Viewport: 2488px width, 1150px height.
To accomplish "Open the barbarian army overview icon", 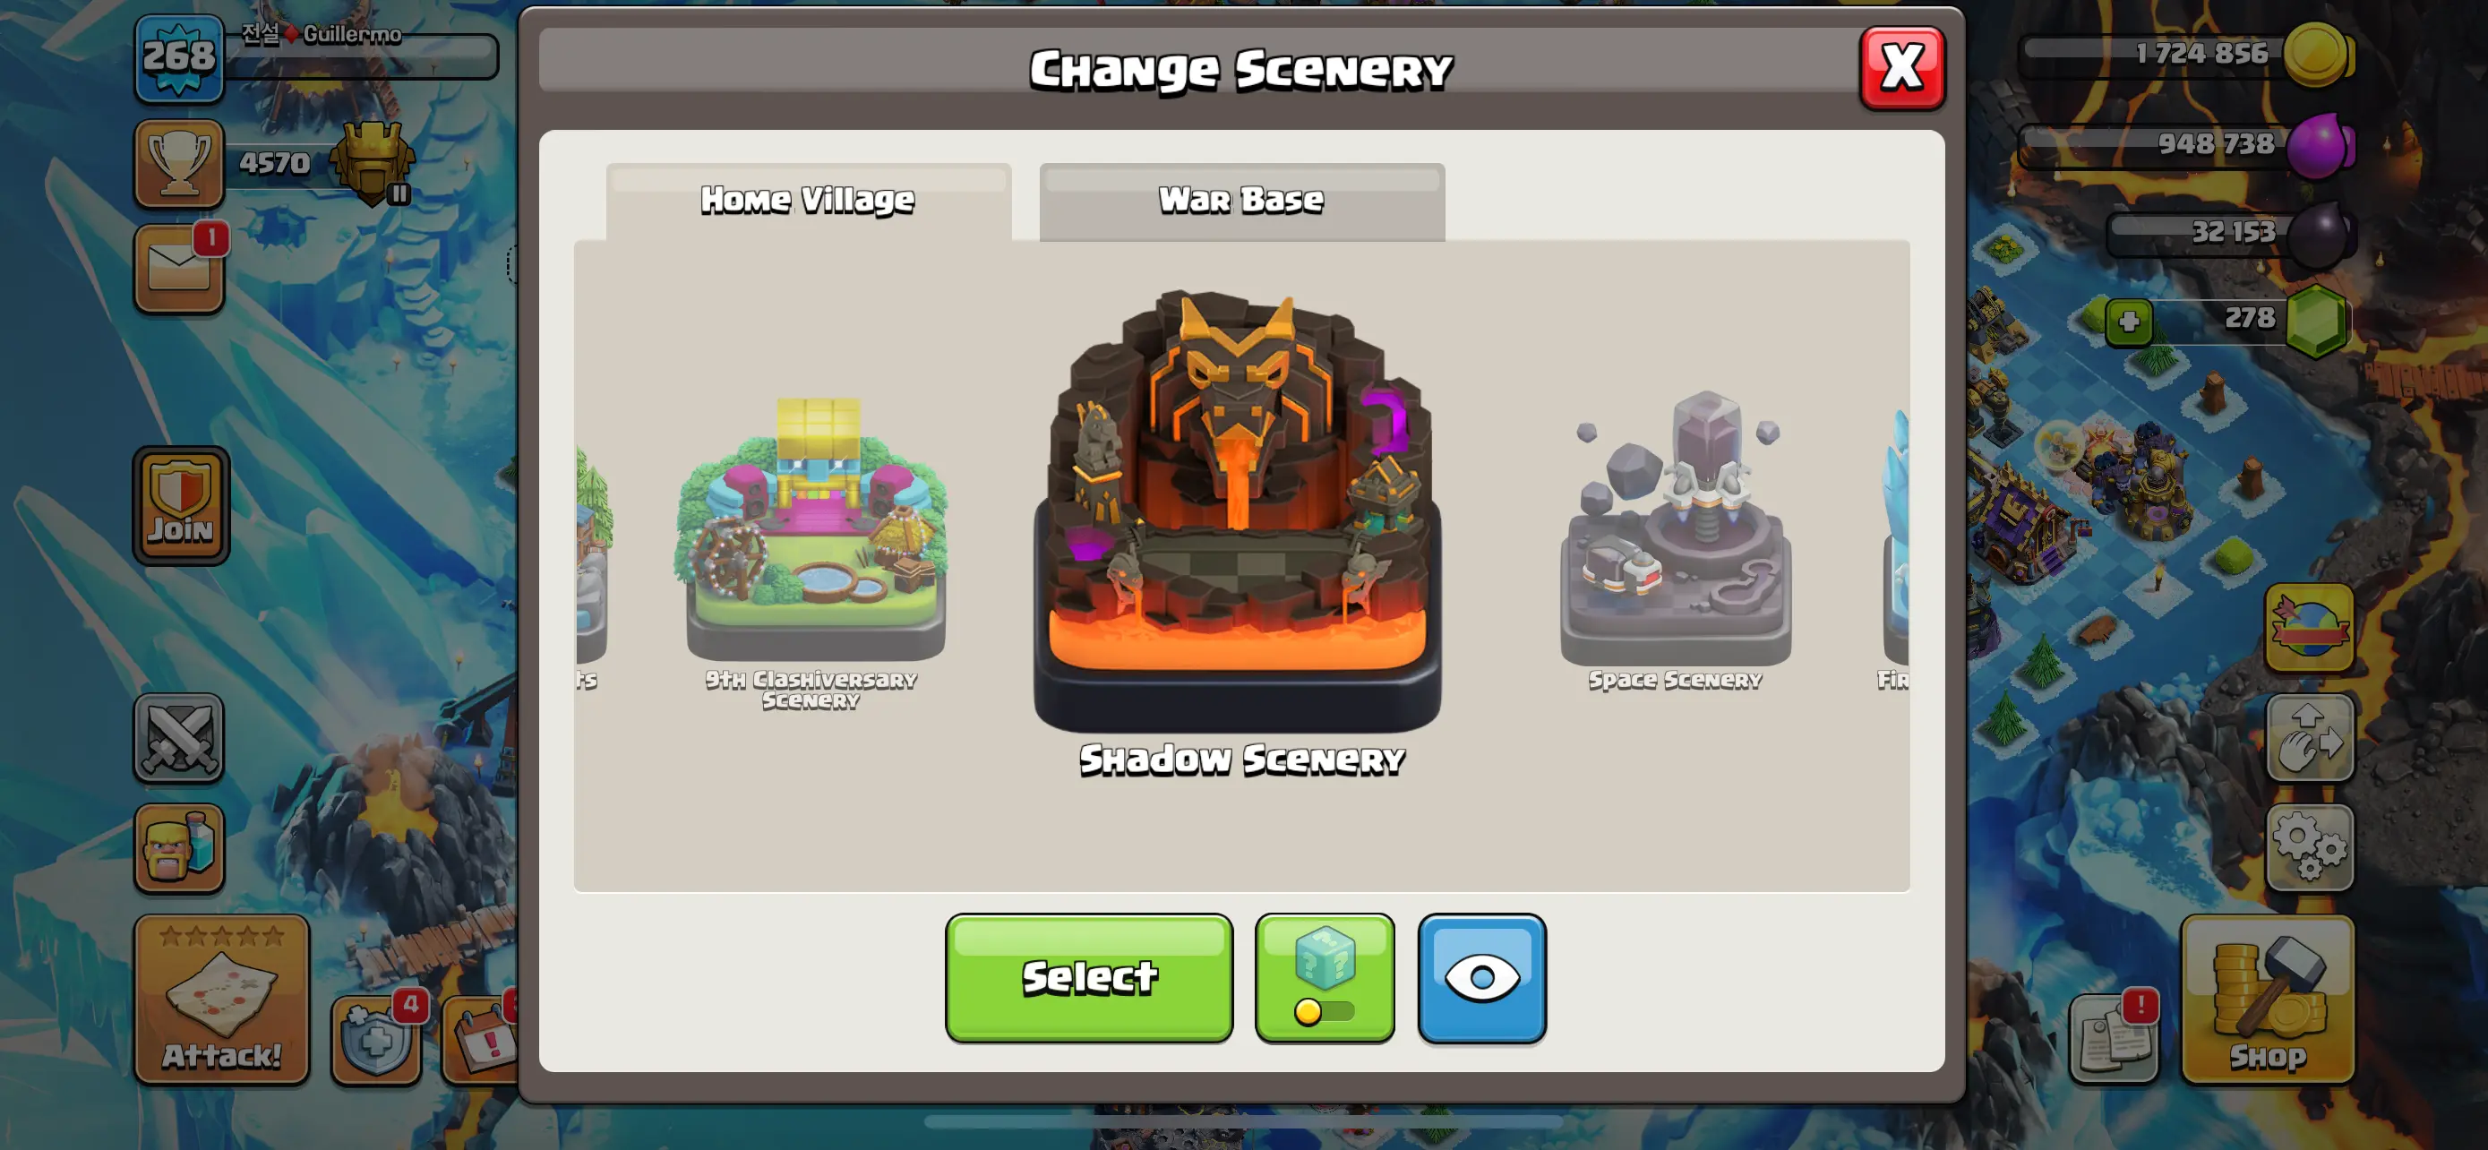I will (x=179, y=849).
